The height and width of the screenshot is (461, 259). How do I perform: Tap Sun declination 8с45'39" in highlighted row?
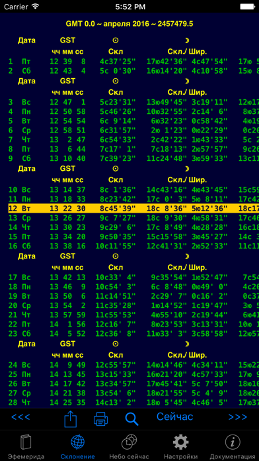pos(118,209)
